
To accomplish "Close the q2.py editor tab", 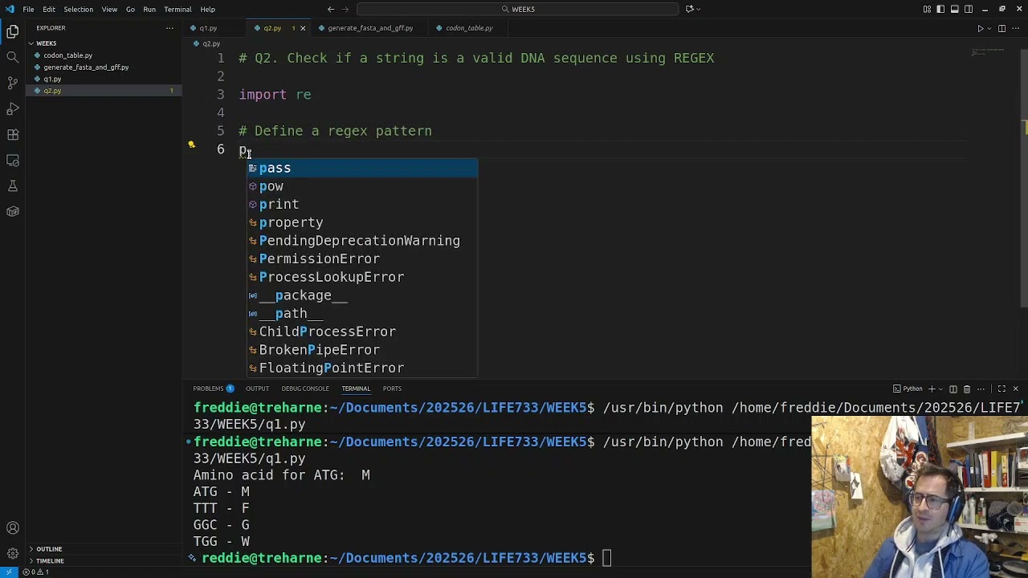I will 303,28.
